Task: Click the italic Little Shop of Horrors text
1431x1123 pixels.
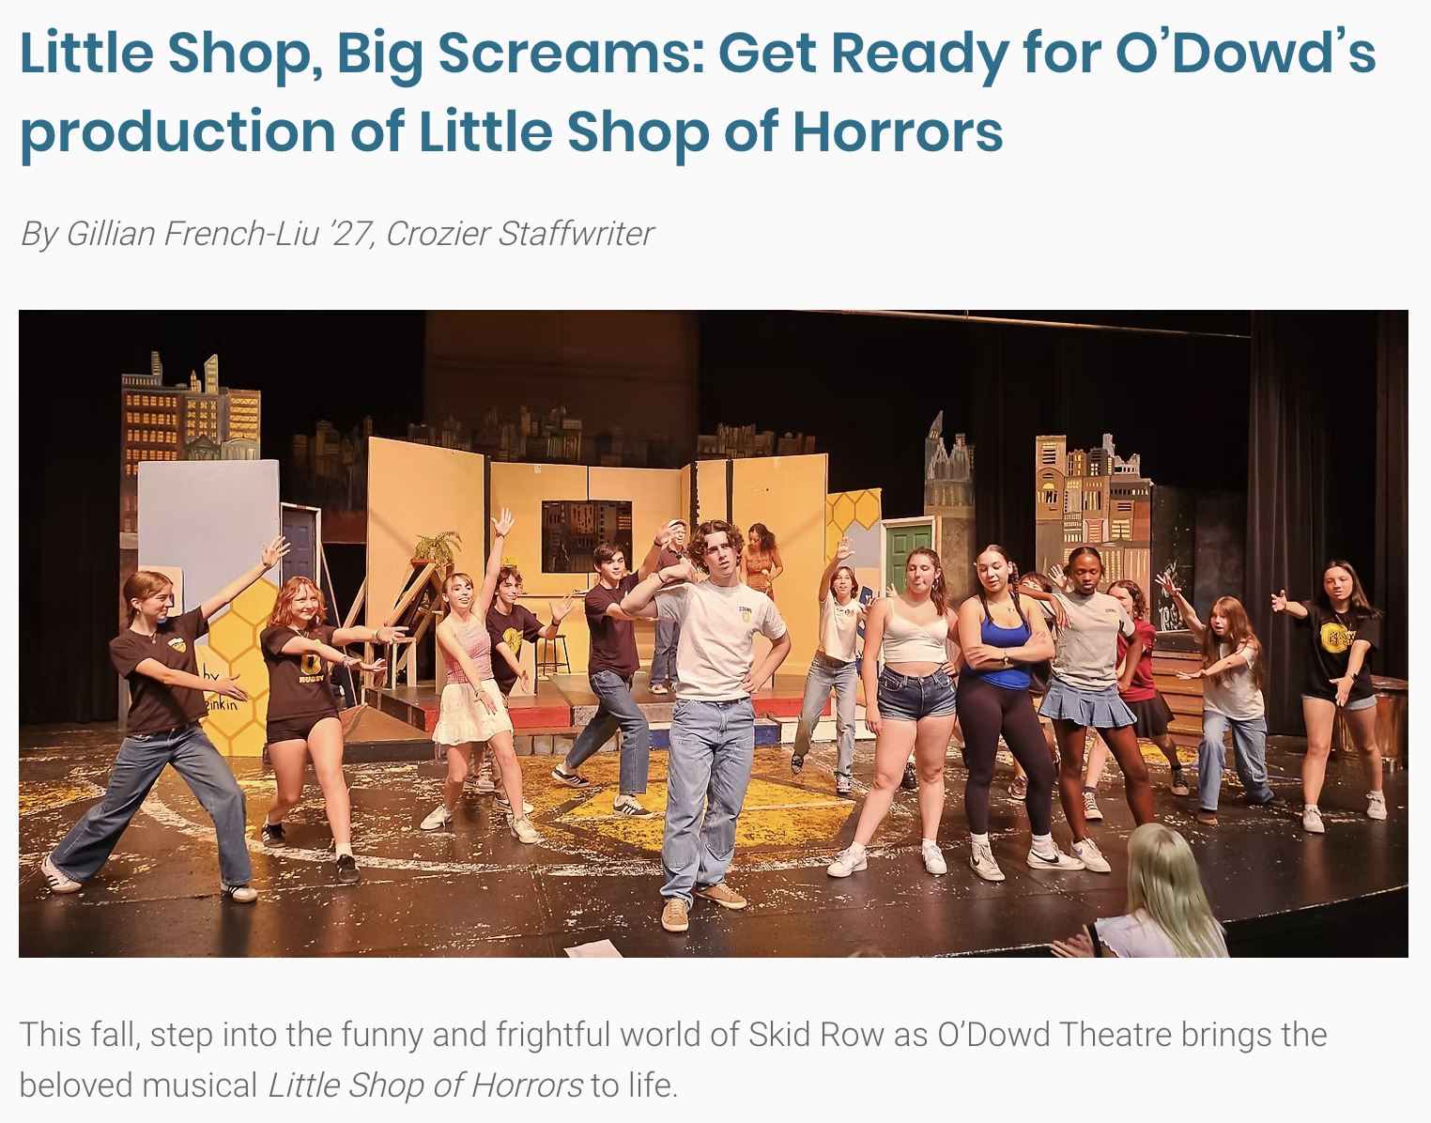Action: [x=425, y=1085]
